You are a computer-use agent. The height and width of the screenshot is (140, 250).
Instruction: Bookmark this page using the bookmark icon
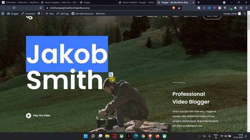pyautogui.click(x=41, y=8)
